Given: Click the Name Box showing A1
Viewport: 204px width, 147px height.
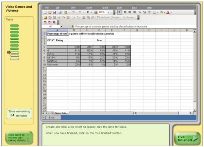Looking at the screenshot, I should (x=51, y=26).
